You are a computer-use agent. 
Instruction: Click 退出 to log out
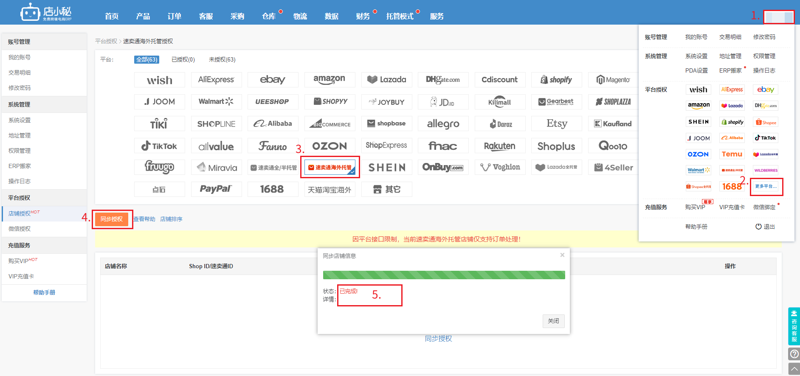[765, 227]
